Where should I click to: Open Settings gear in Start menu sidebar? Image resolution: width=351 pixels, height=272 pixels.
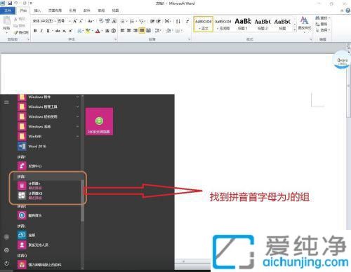[6, 250]
